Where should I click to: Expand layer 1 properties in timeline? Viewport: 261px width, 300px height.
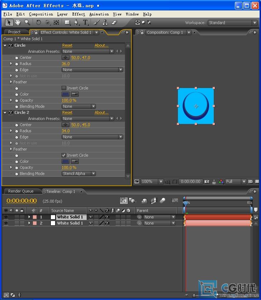pos(29,217)
